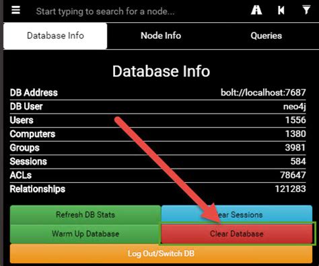This screenshot has width=319, height=266.
Task: Click Log Out/Switch DB button
Action: click(x=161, y=253)
